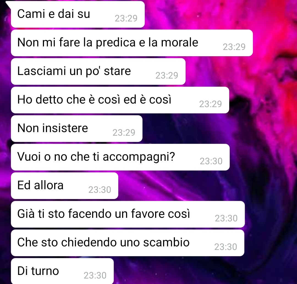Click the word 'accompagni?' in the message
Screen dimensions: 297x284
(139, 157)
